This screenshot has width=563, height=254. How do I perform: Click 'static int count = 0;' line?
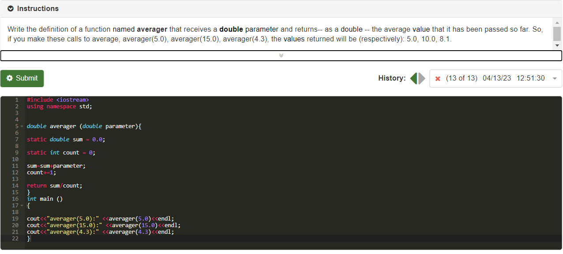click(x=61, y=153)
